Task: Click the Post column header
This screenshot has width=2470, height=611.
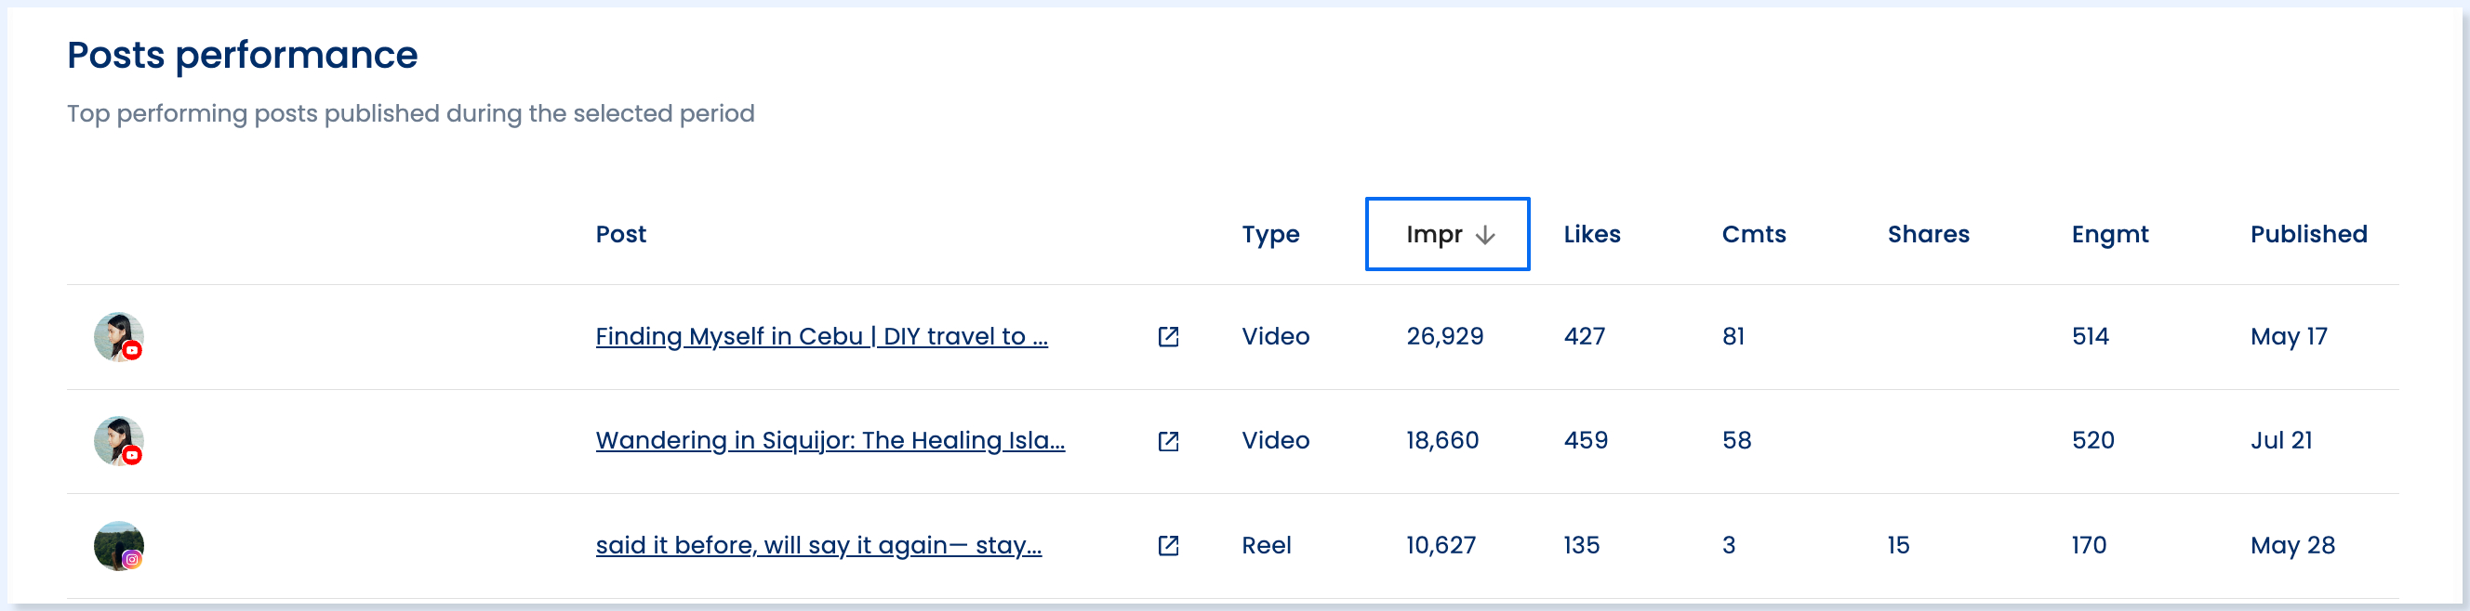Action: click(620, 235)
